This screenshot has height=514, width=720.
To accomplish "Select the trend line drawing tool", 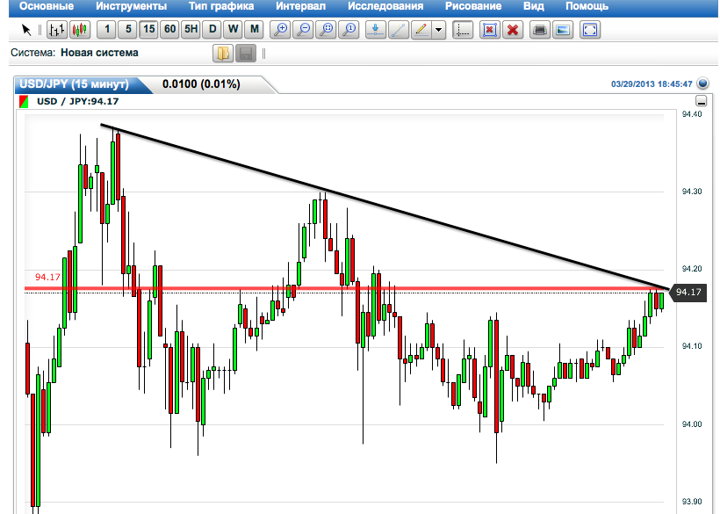I will tap(398, 31).
